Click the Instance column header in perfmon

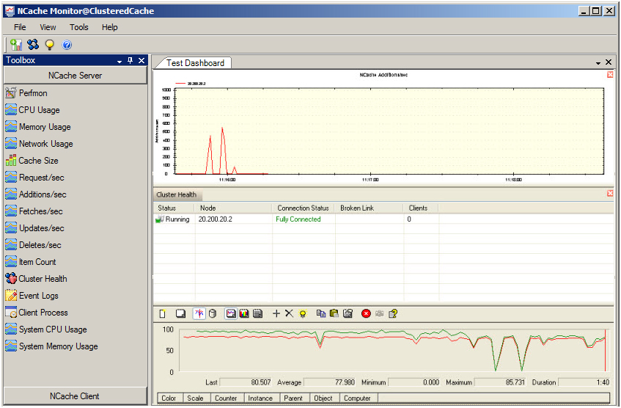[260, 398]
